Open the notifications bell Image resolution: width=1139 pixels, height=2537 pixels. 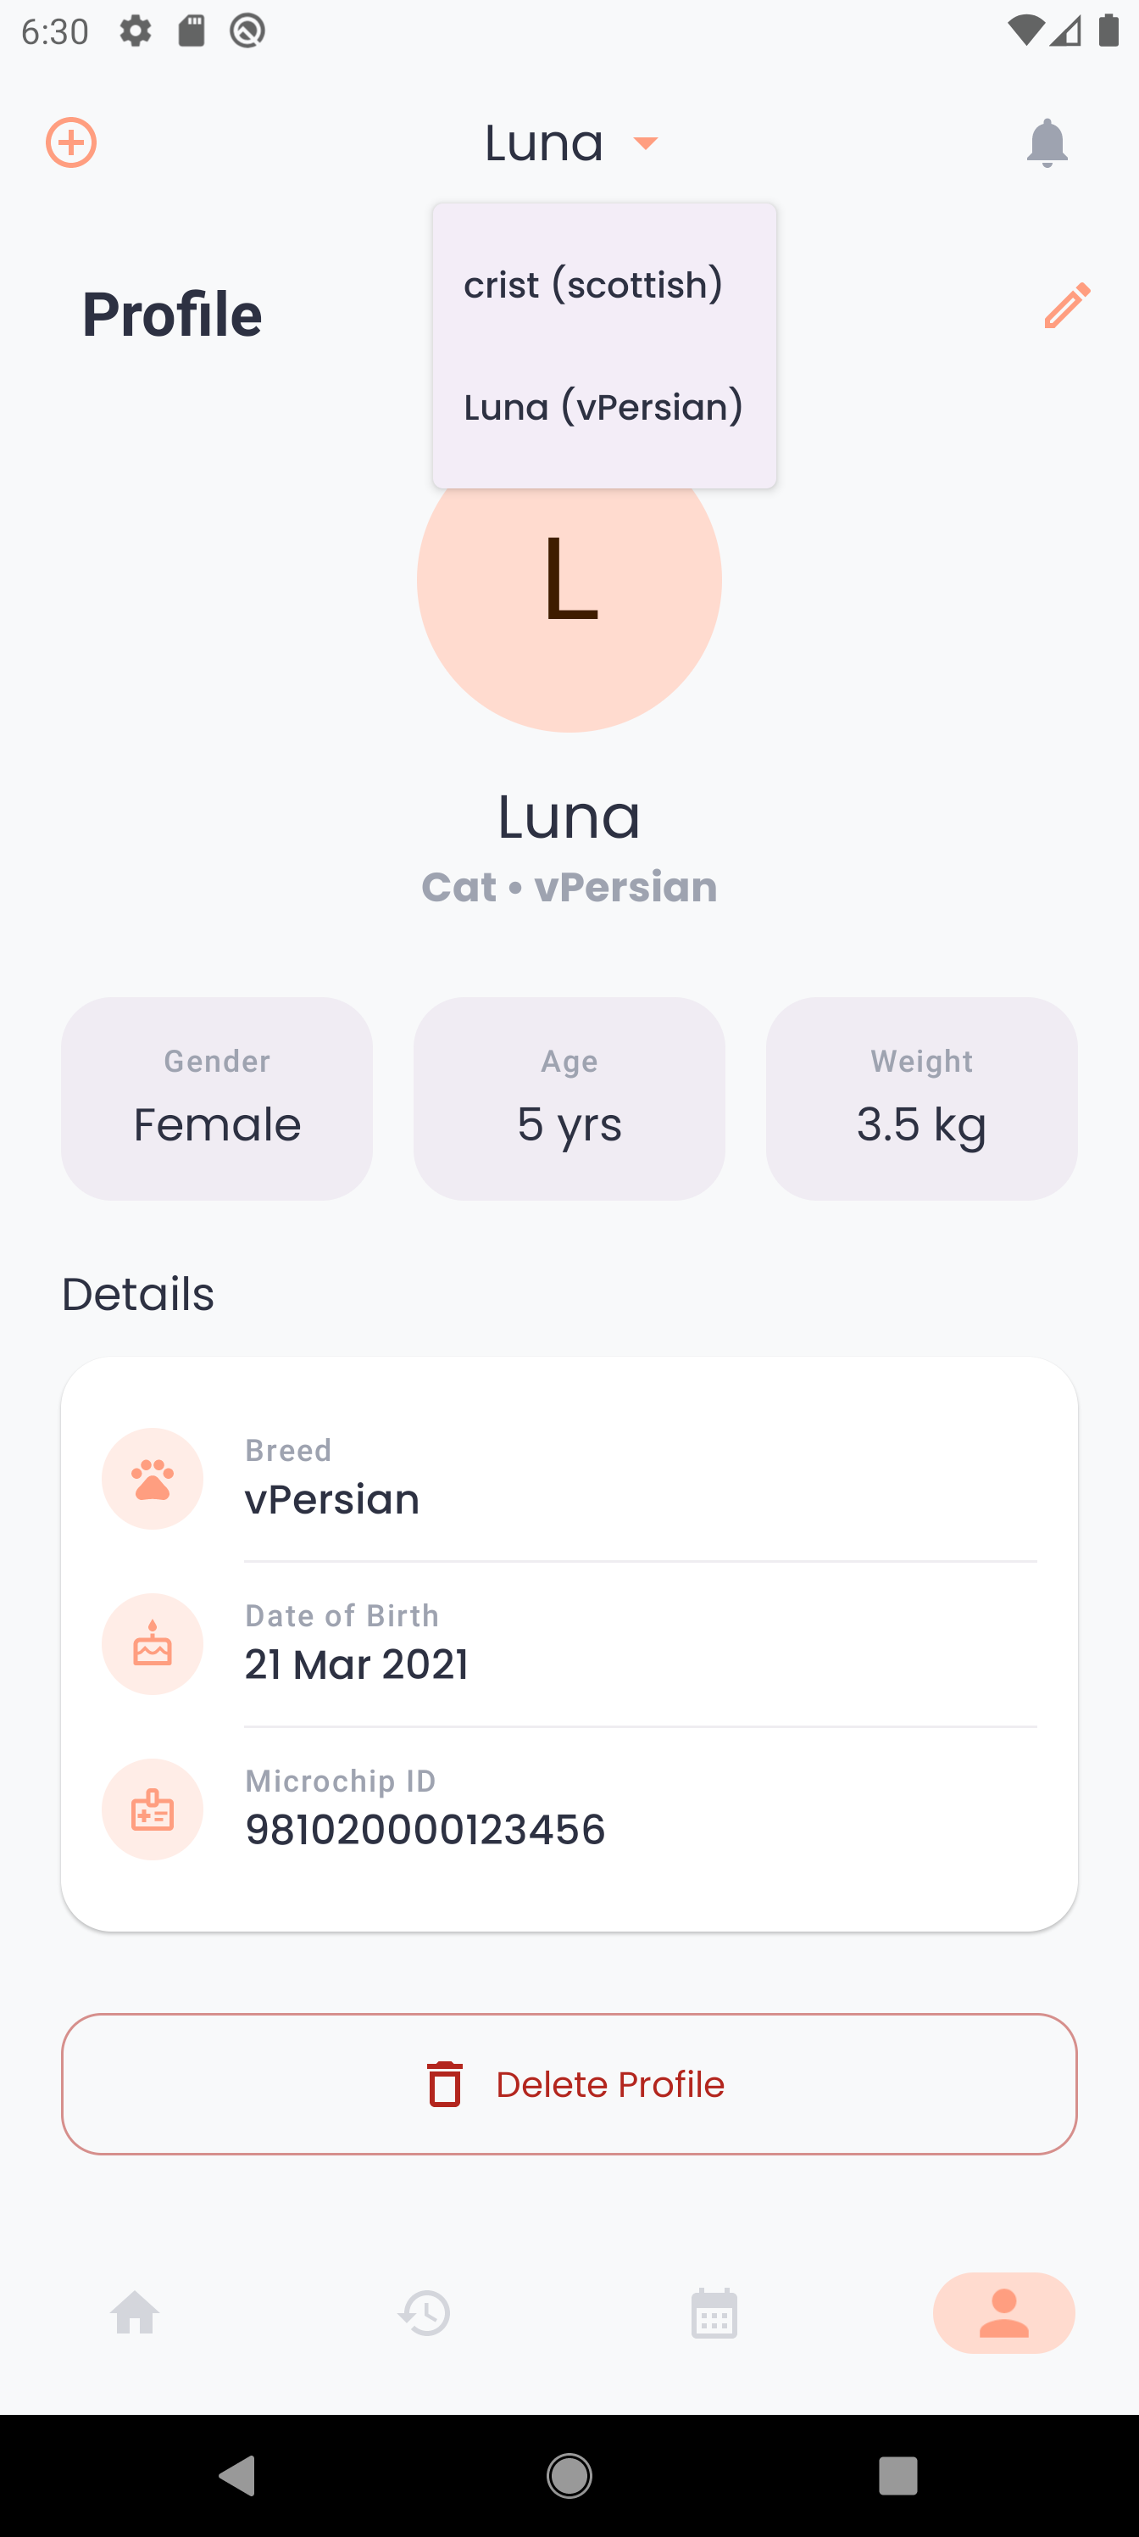click(1047, 144)
